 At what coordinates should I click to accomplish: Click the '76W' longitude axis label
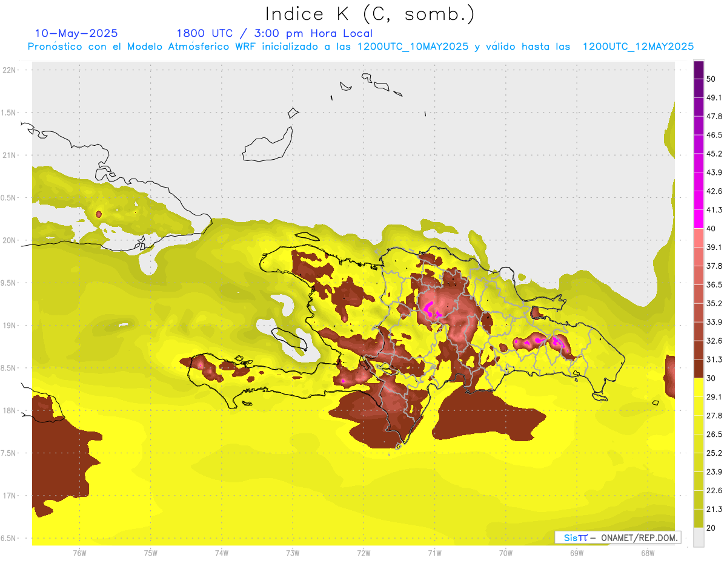coord(79,553)
